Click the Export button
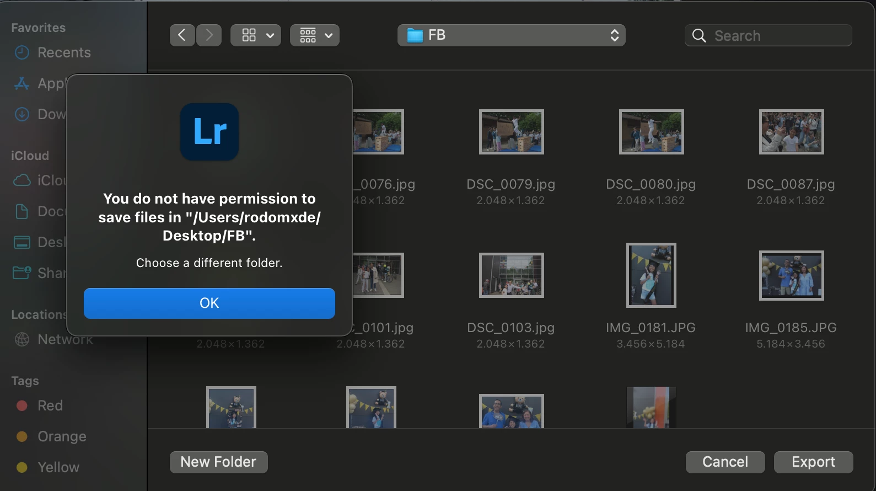The height and width of the screenshot is (491, 876). click(813, 462)
